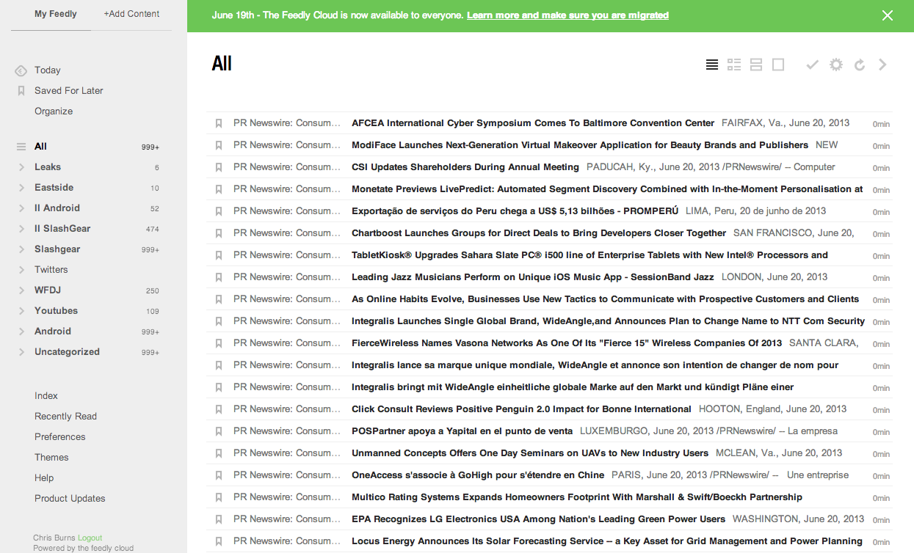Switch to the My Feedly tab
Image resolution: width=914 pixels, height=553 pixels.
(x=55, y=13)
